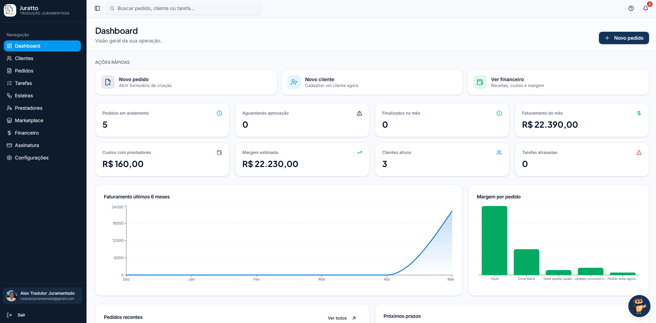Open the notifications bell
Image resolution: width=656 pixels, height=323 pixels.
click(646, 8)
